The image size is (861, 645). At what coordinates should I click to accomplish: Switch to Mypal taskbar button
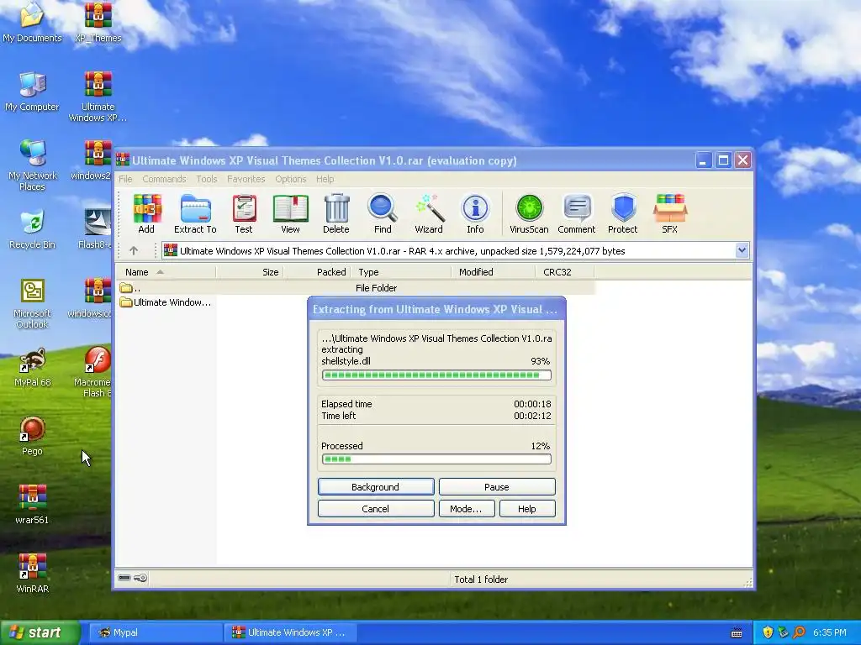click(x=155, y=632)
